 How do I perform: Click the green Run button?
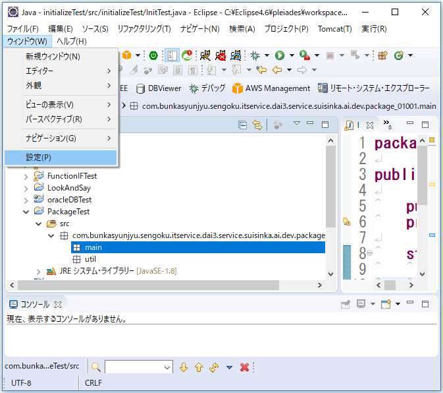coord(280,55)
